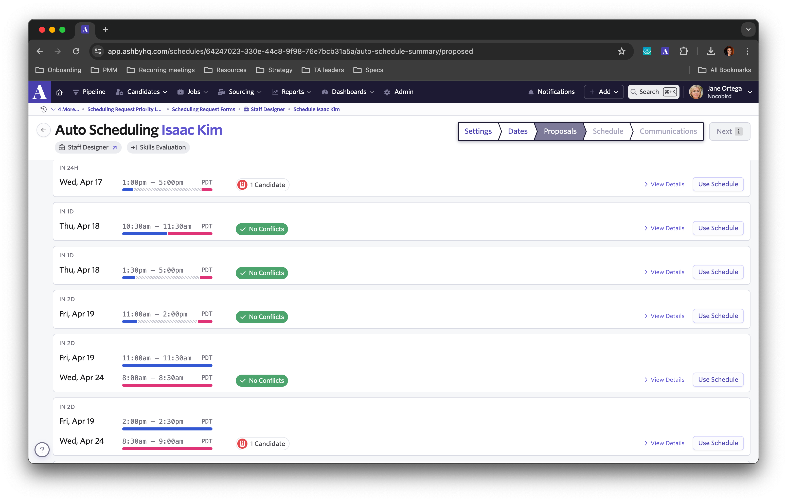787x501 pixels.
Task: Go to the Dates step tab
Action: tap(517, 131)
